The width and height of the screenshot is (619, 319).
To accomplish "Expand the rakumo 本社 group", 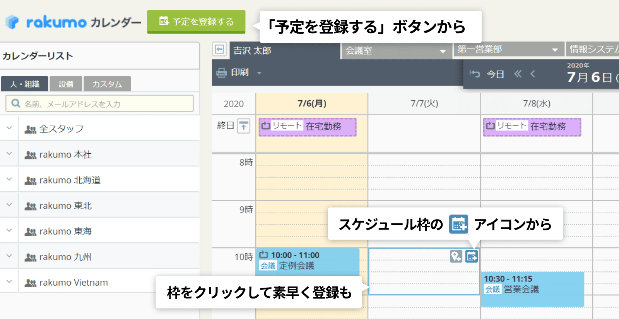I will (9, 154).
